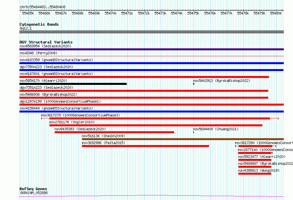Click the chr8:55464483..55480408 coordinate label

42,7
